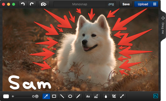Select the Text tool
This screenshot has height=101, width=166.
88,96
